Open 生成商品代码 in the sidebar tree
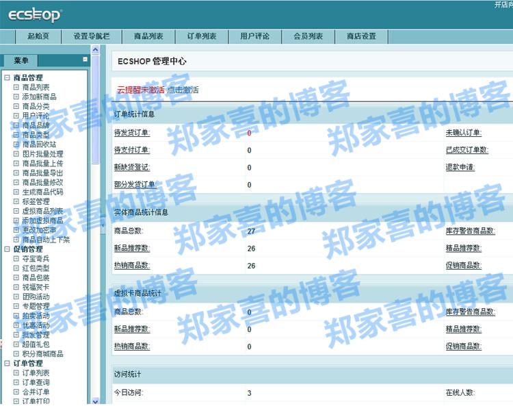The image size is (513, 415). 43,192
